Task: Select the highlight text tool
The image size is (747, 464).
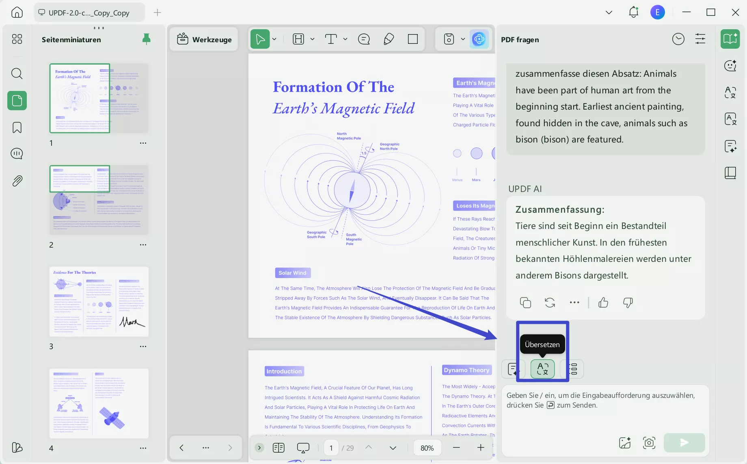Action: pyautogui.click(x=298, y=39)
